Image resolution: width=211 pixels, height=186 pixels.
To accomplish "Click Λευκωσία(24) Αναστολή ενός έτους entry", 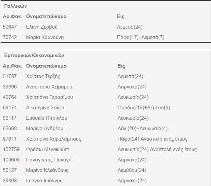I will pyautogui.click(x=157, y=149).
